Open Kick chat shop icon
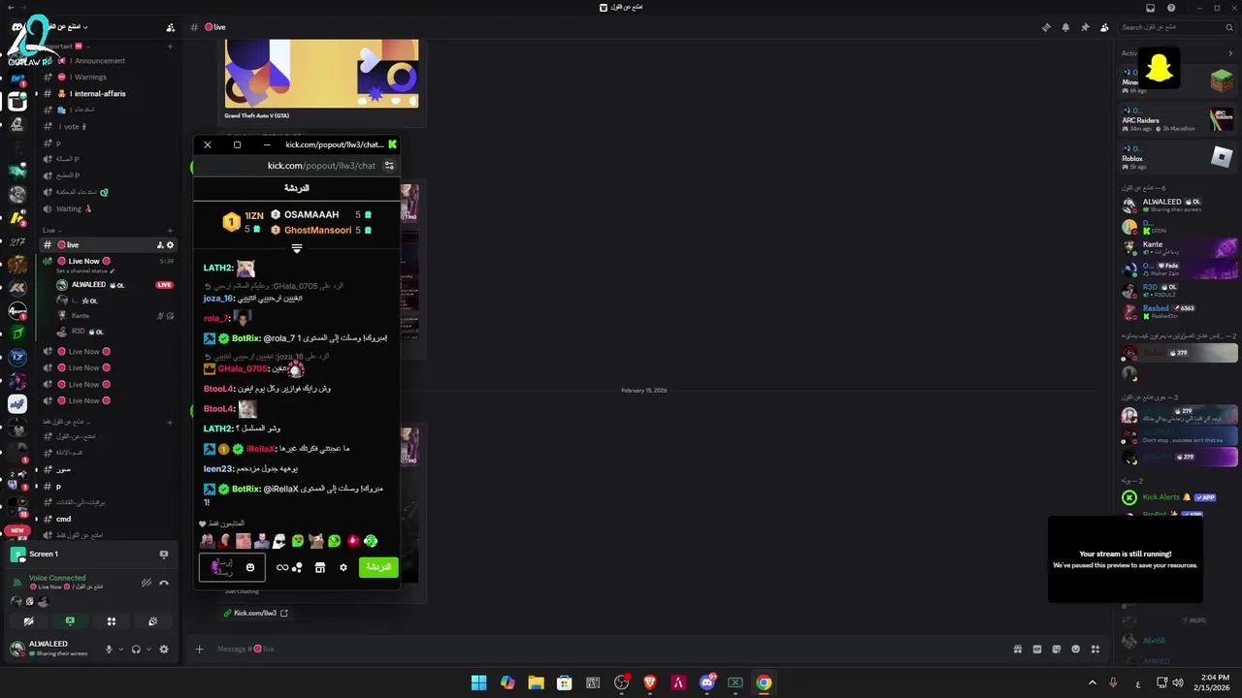The height and width of the screenshot is (698, 1242). 320,567
